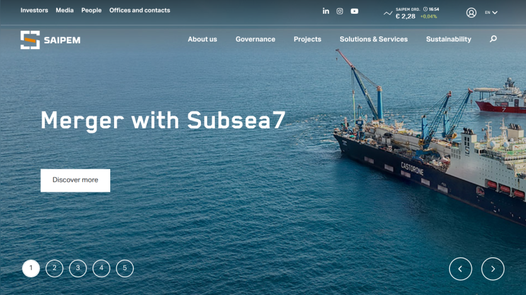526x295 pixels.
Task: Select slide 1 indicator
Action: pyautogui.click(x=31, y=268)
